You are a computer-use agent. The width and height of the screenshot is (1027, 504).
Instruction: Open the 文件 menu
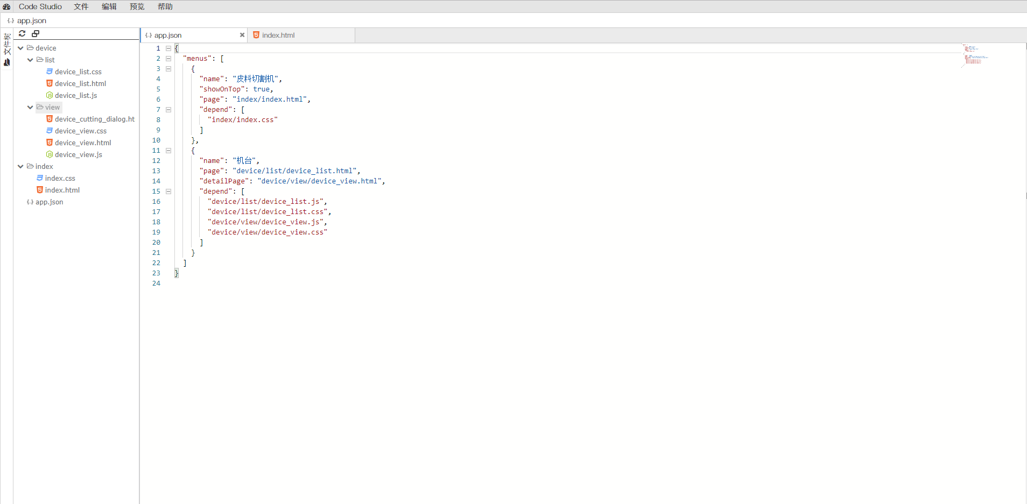81,6
